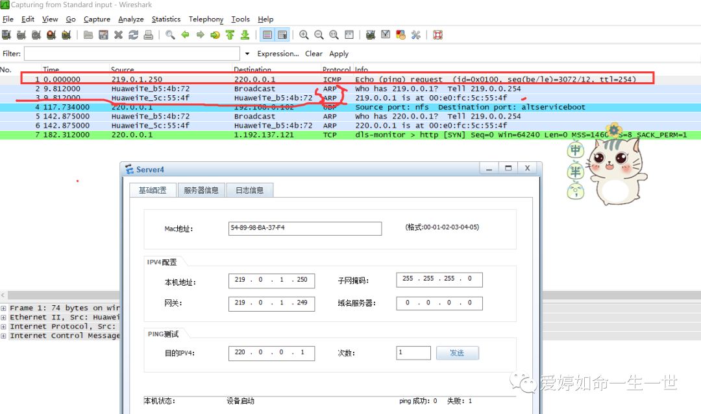
Task: Zoom out toolbar icon
Action: pyautogui.click(x=319, y=35)
